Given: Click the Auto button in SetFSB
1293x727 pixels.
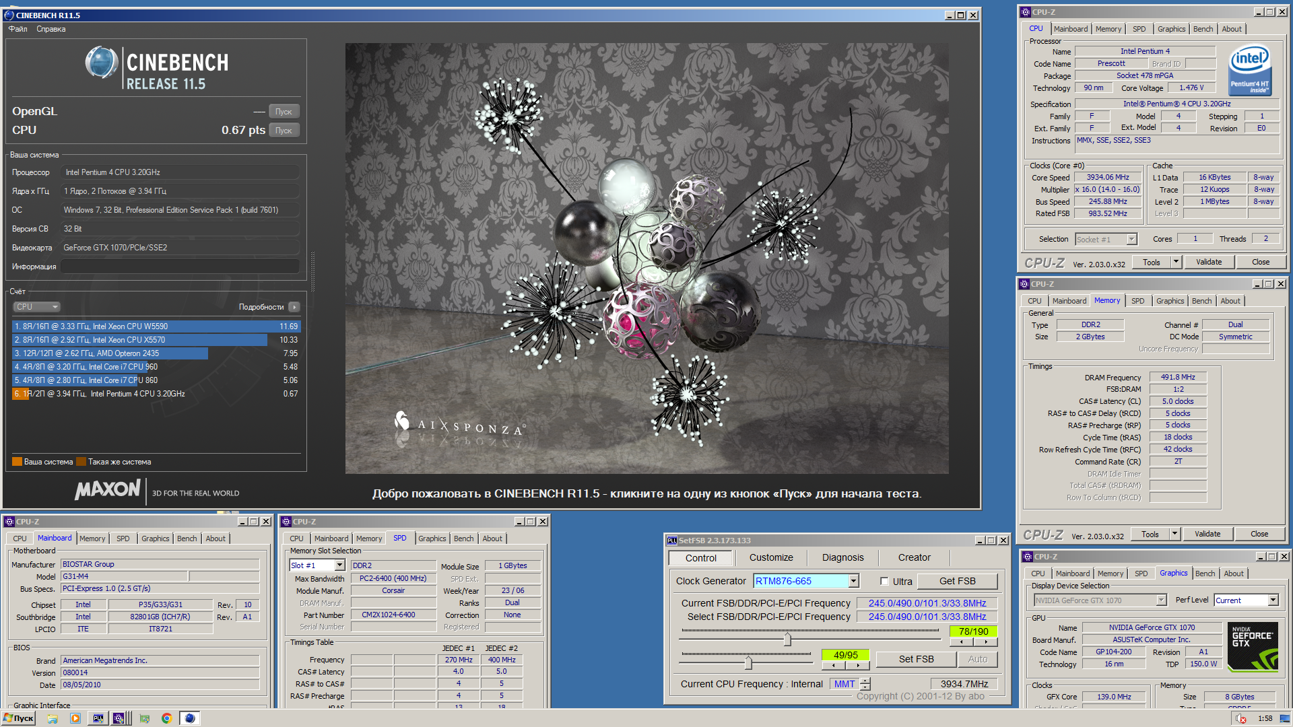Looking at the screenshot, I should click(x=977, y=659).
